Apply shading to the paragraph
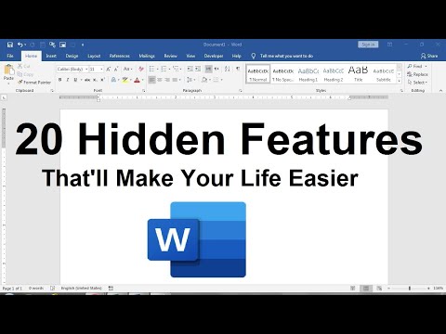The height and width of the screenshot is (334, 446). point(204,80)
